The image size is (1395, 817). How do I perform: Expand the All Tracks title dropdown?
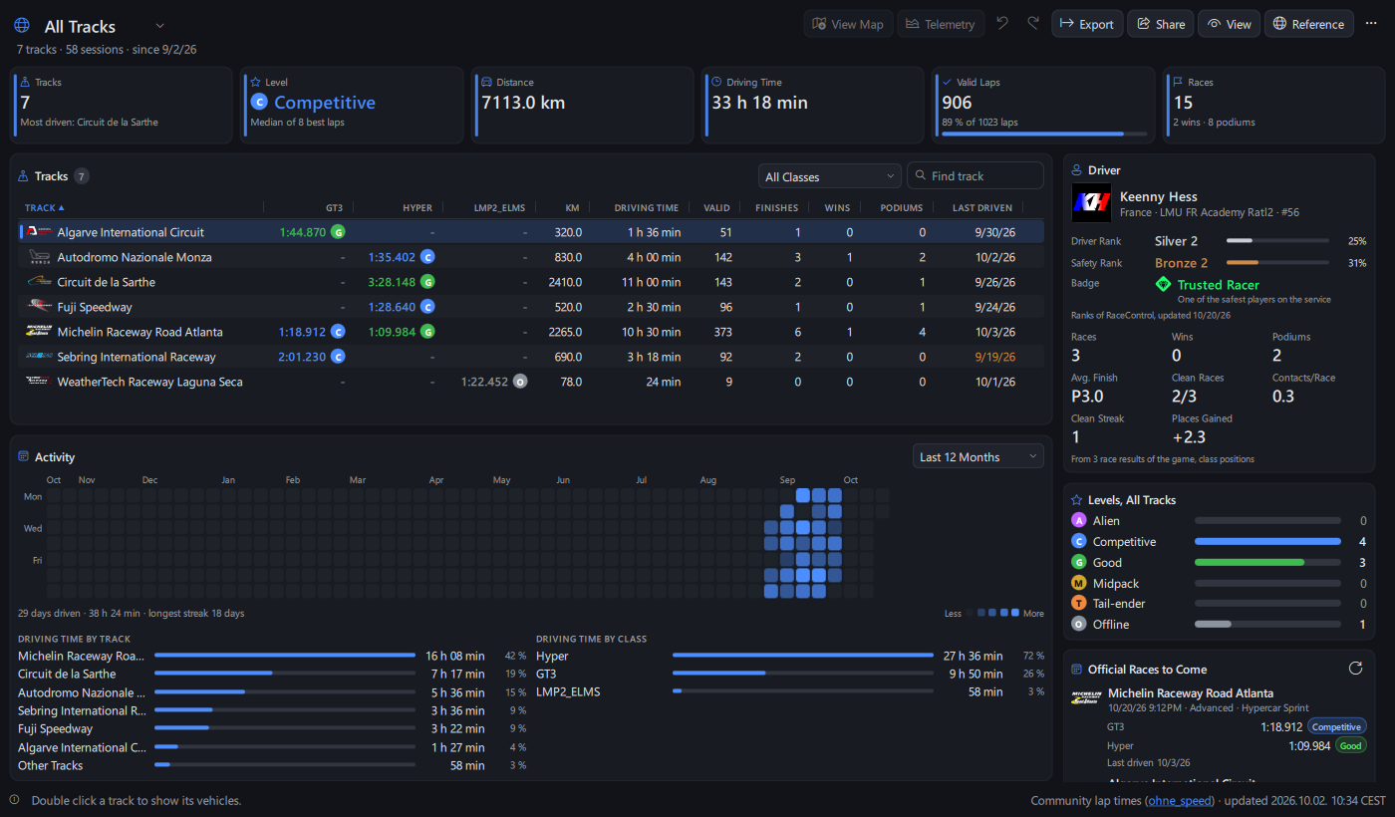[160, 26]
